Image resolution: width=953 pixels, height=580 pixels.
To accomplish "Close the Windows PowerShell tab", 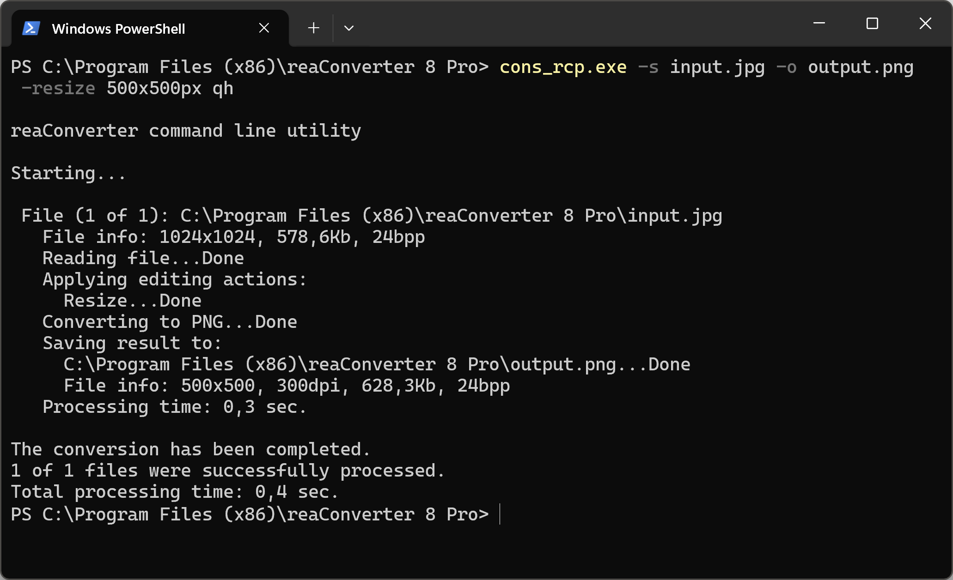I will click(x=264, y=28).
